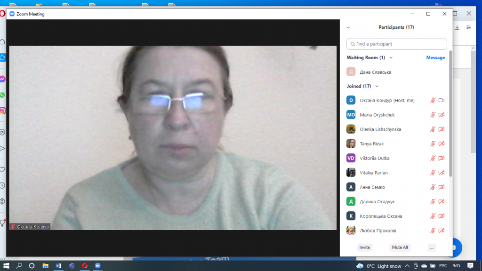The width and height of the screenshot is (482, 271).
Task: Click Tanya Rizak's disabled camera icon
Action: tap(442, 144)
